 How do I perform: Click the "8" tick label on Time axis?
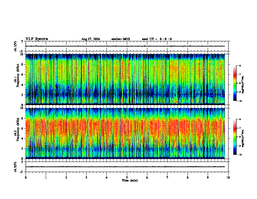coord(188,178)
